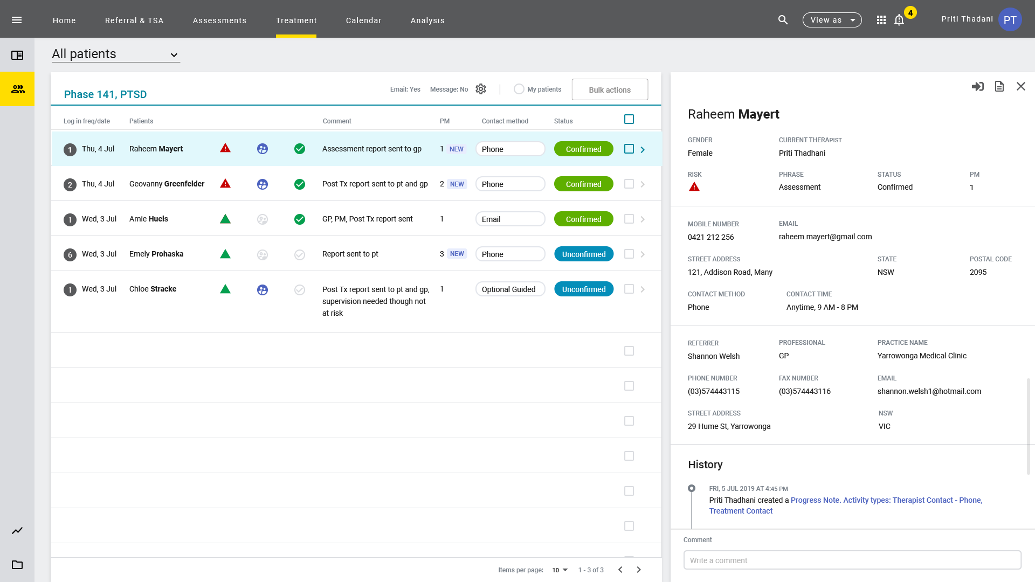Click the phase settings gear icon
Image resolution: width=1035 pixels, height=582 pixels.
(x=481, y=89)
